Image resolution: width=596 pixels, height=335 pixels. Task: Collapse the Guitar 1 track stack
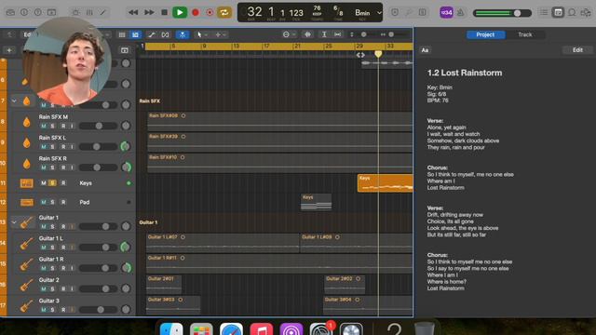pos(14,221)
